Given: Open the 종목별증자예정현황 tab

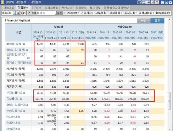Looking at the screenshot, I should (x=116, y=8).
